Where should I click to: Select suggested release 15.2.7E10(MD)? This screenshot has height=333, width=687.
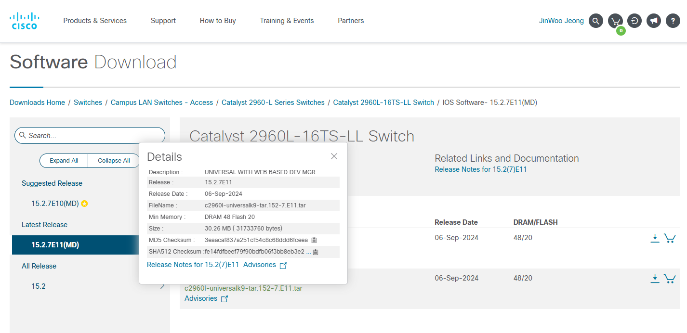point(55,204)
